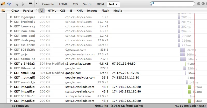Image resolution: width=207 pixels, height=108 pixels.
Task: Go forward with right arrow icon
Action: point(23,4)
